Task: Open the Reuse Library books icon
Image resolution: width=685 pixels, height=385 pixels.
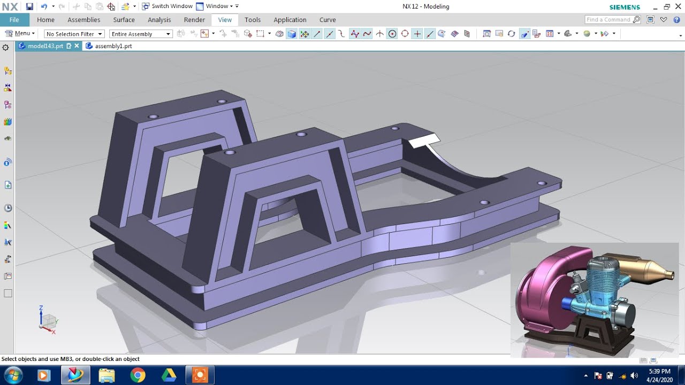Action: tap(7, 121)
